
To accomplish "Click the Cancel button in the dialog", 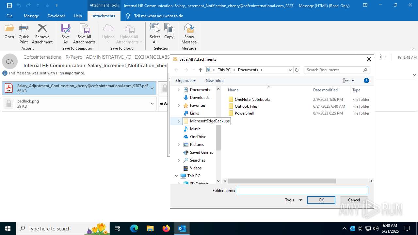I will coord(354,200).
